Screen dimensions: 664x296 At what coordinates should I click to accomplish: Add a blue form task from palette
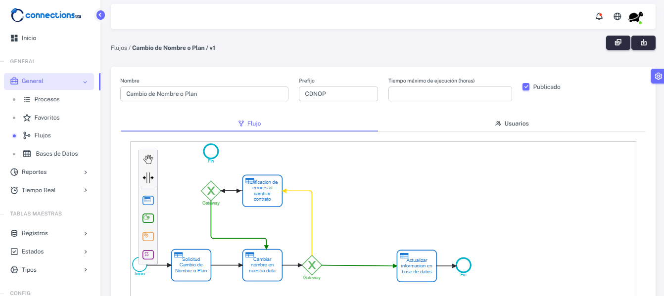coord(148,200)
